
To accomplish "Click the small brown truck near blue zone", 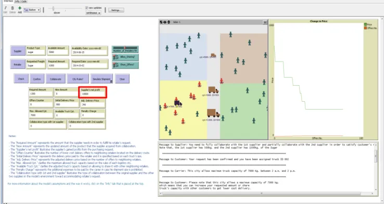I will 213,55.
